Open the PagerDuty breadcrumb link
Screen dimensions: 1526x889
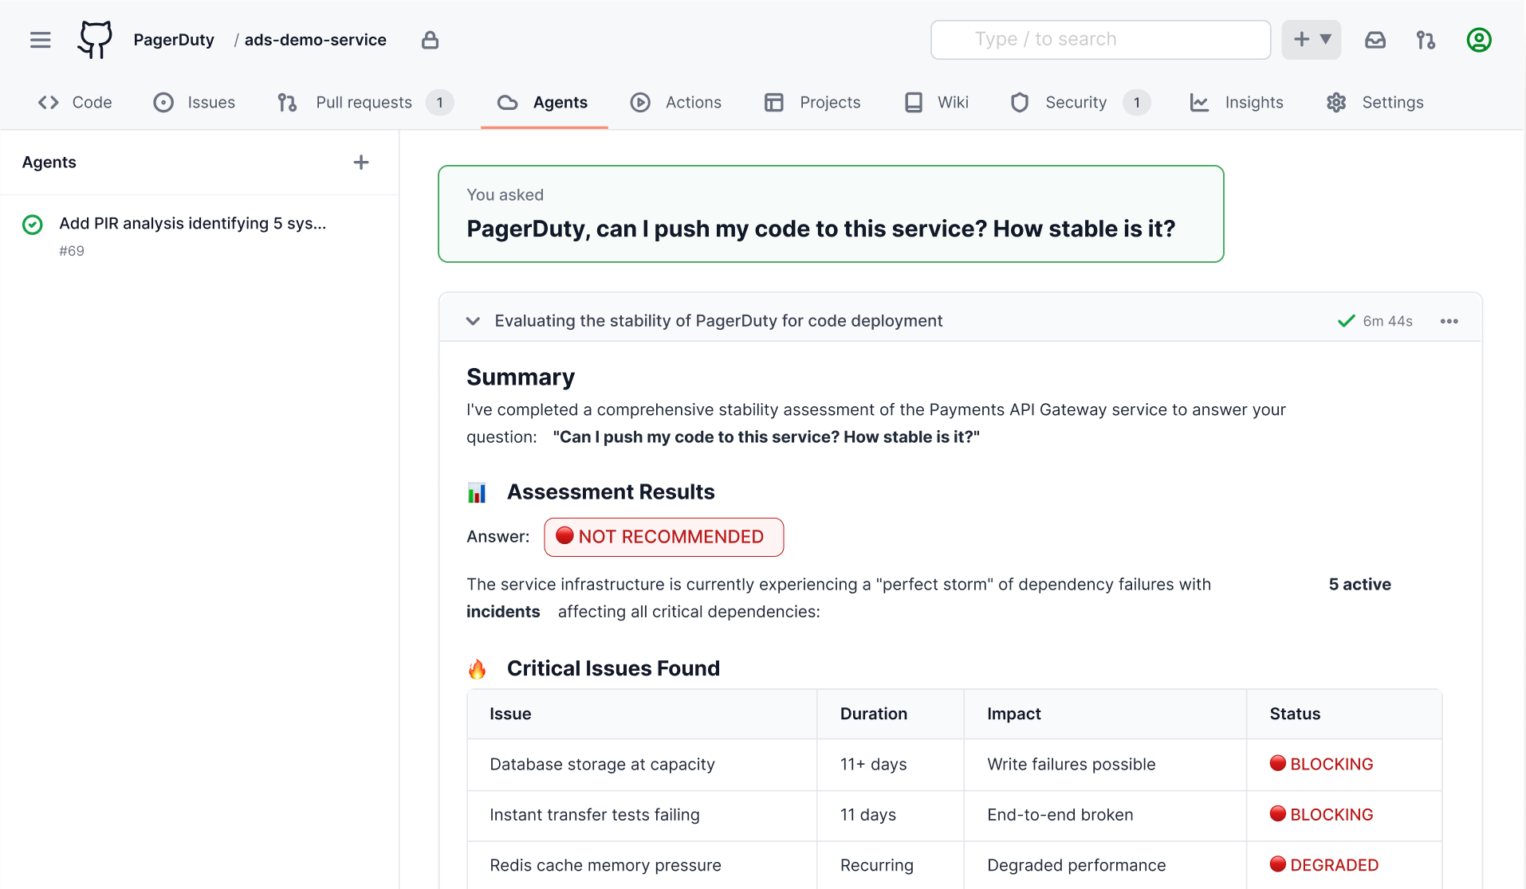click(x=174, y=39)
